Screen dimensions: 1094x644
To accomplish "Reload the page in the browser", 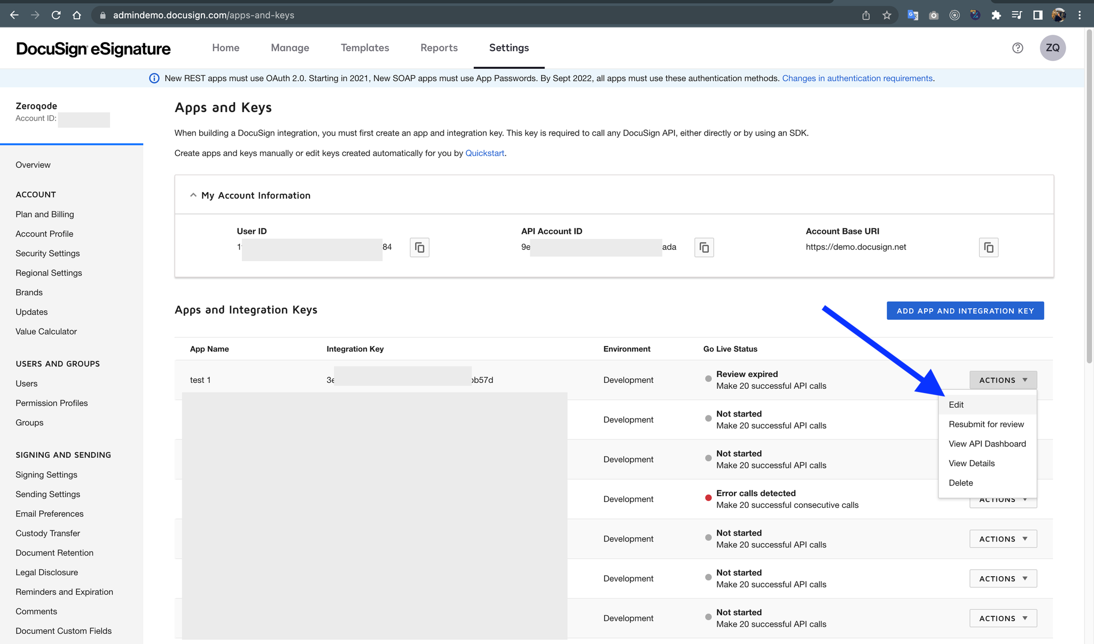I will [56, 15].
